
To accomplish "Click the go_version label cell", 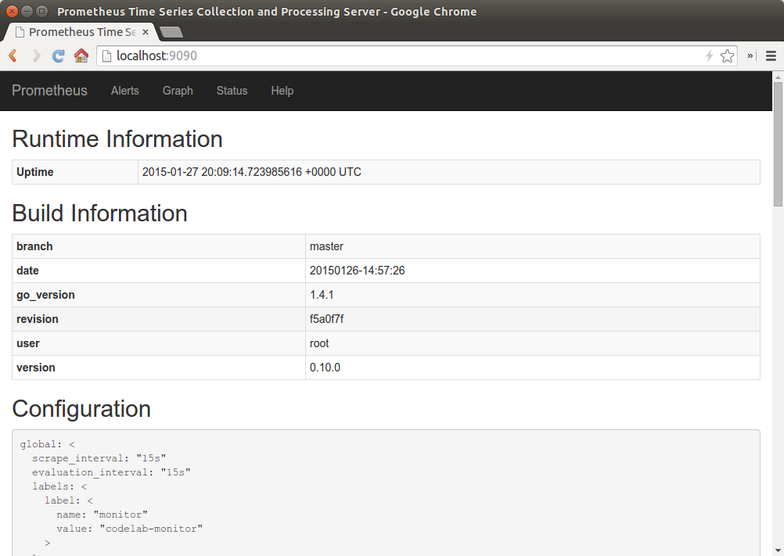I will click(x=159, y=295).
